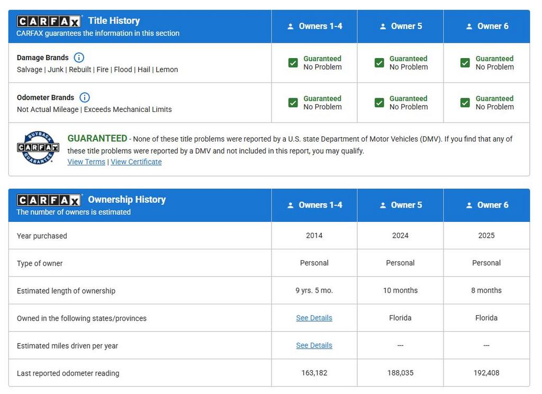Screen dimensions: 542x394
Task: Click the 192,408 odometer reading for Owner 6
Action: coord(486,373)
